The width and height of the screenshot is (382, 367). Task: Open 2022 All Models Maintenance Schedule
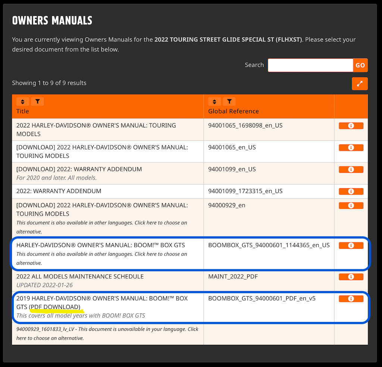pos(80,276)
